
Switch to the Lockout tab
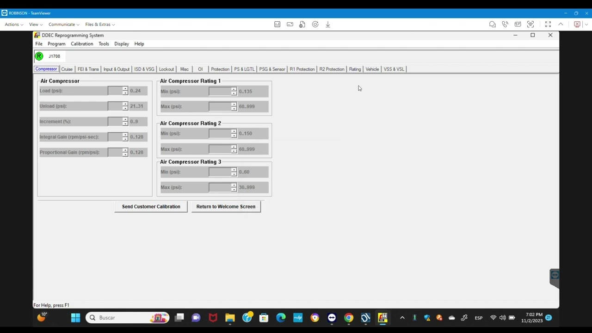[166, 69]
